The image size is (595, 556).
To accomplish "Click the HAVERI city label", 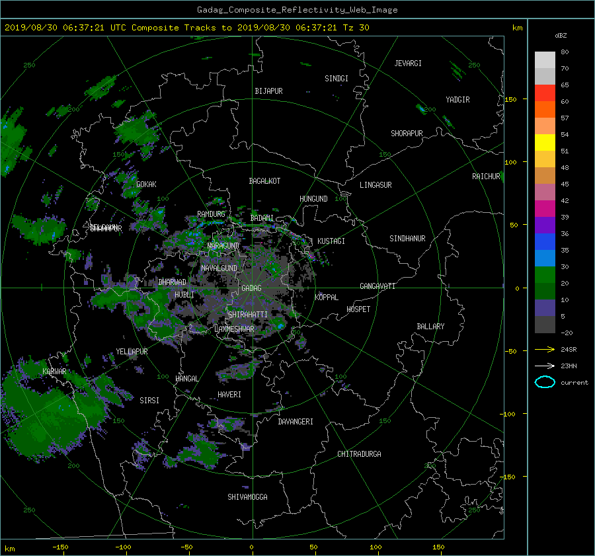I will [229, 395].
